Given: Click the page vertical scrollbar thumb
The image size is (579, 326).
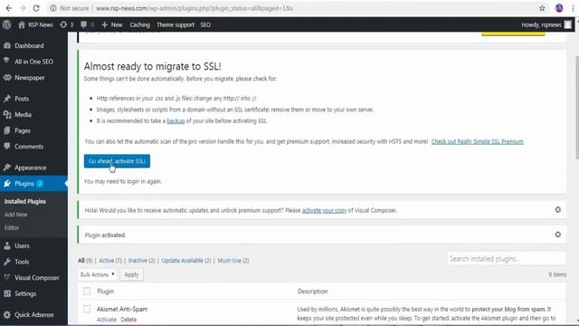Looking at the screenshot, I should tap(576, 107).
